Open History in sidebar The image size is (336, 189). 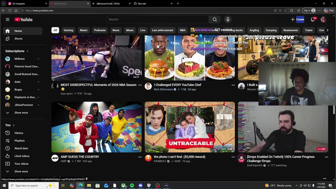click(x=23, y=133)
